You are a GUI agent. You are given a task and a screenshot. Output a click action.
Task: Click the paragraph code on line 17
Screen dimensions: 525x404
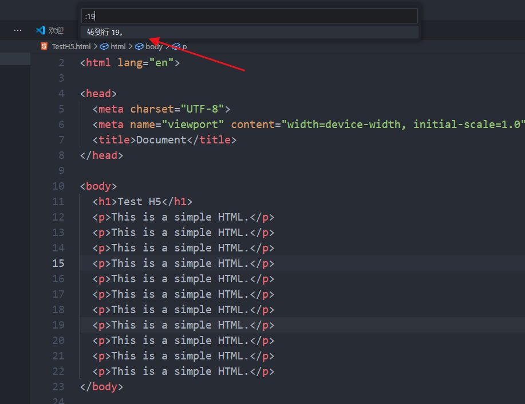click(x=183, y=294)
